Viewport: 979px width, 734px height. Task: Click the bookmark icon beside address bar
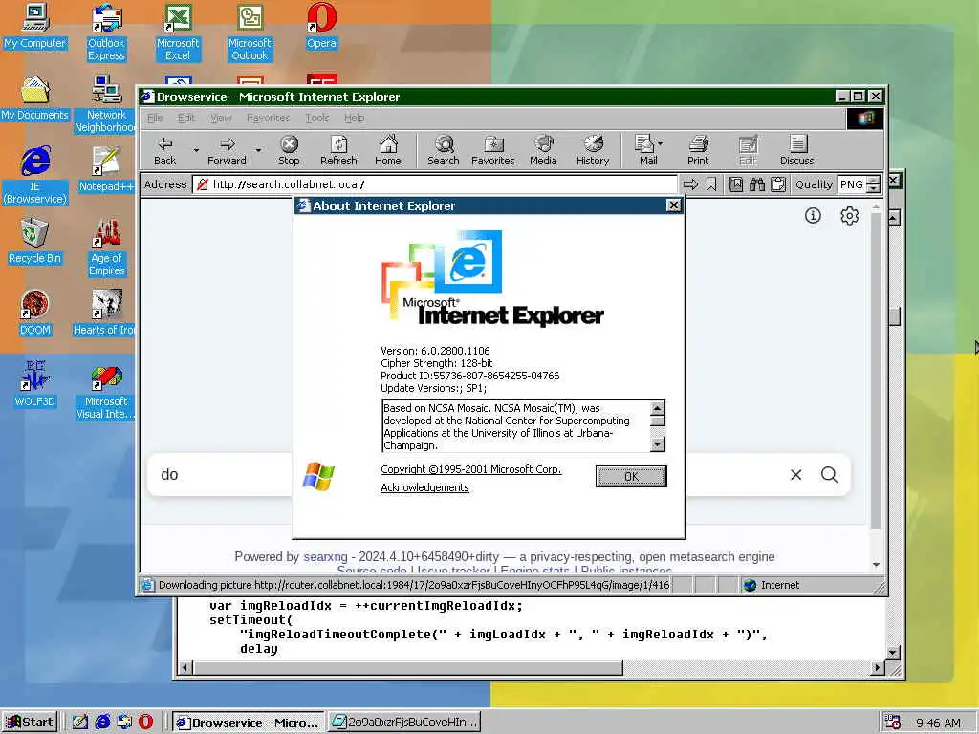coord(711,184)
